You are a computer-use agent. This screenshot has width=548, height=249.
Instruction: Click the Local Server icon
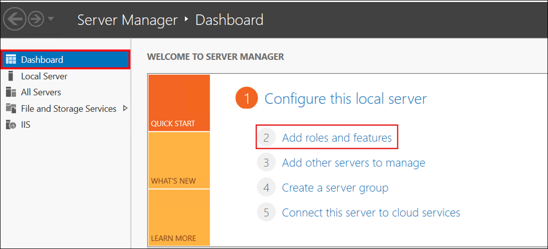pos(11,76)
